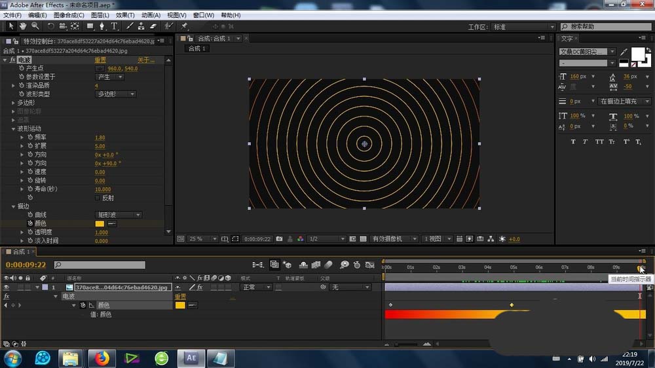Open the 波形类型 dropdown showing 多边形

(119, 94)
